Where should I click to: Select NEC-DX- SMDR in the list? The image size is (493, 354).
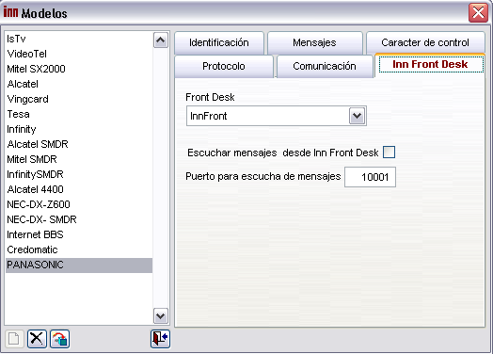pyautogui.click(x=79, y=220)
